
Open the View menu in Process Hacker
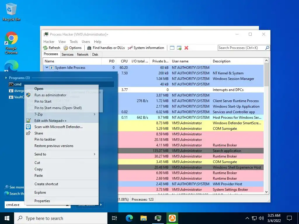[x=62, y=41]
